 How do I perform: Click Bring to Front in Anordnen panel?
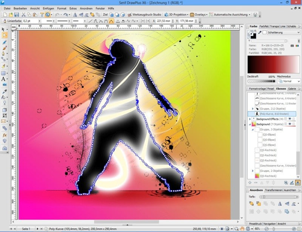click(x=251, y=203)
